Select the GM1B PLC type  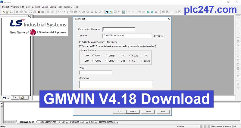110,56
